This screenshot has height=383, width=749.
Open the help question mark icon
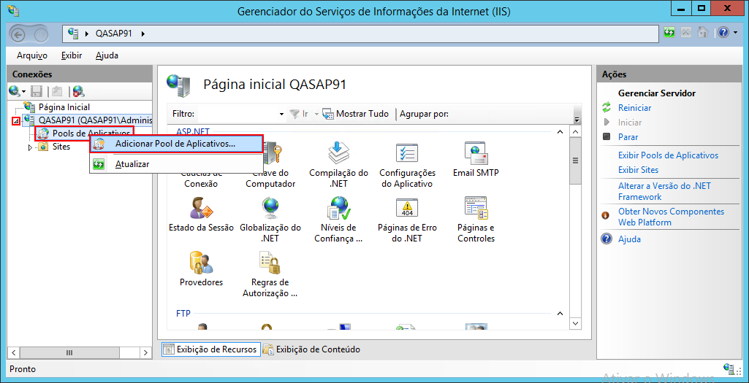[722, 32]
